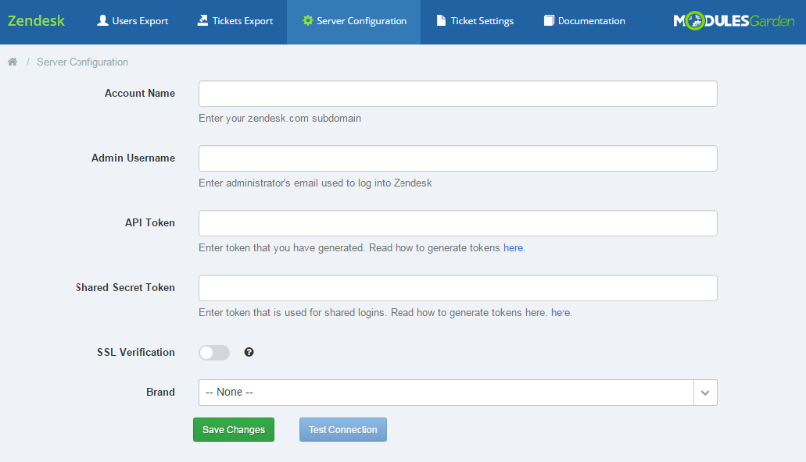Focus the Account Name input field
Viewport: 806px width, 462px height.
(458, 94)
